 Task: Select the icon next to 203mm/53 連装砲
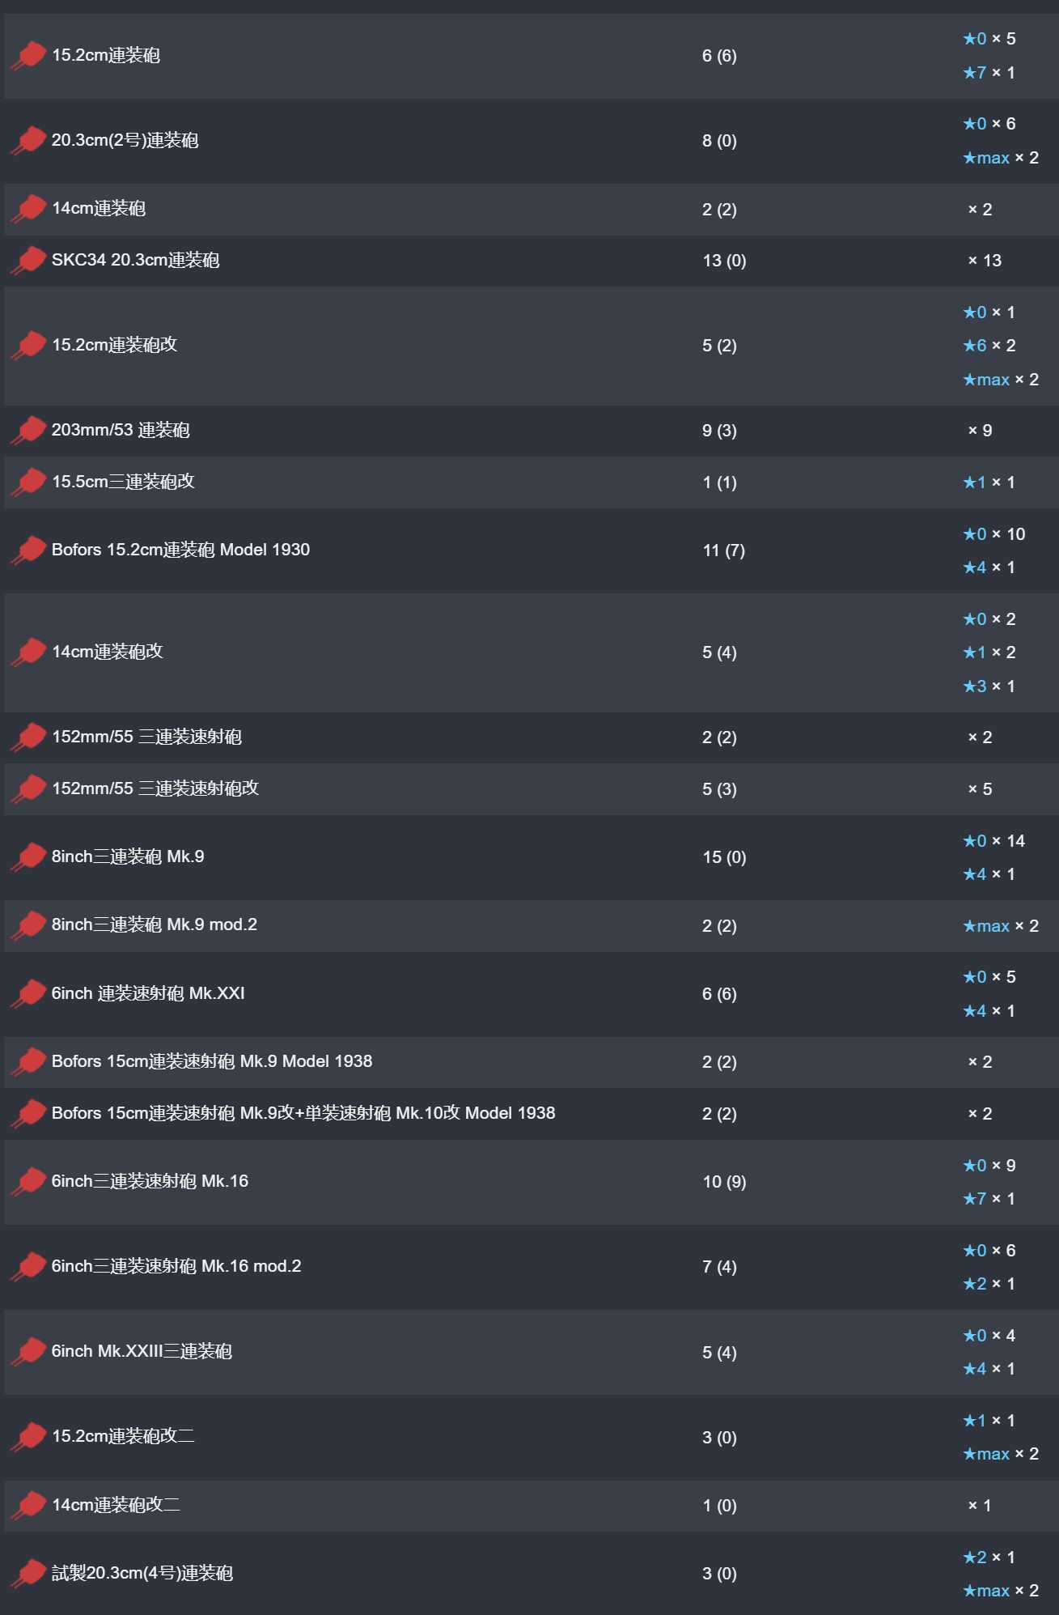coord(28,431)
